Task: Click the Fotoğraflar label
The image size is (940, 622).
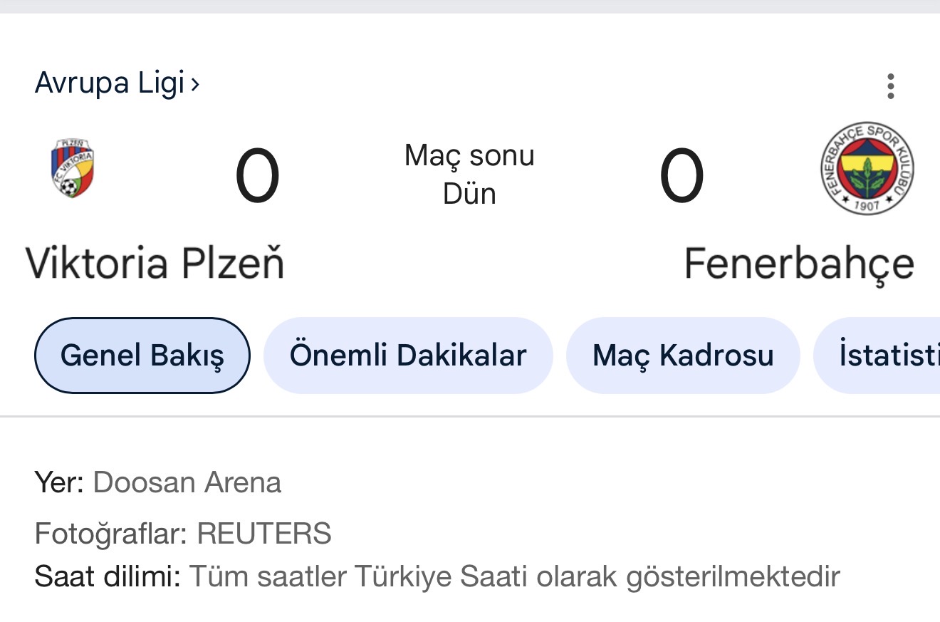Action: [x=111, y=534]
